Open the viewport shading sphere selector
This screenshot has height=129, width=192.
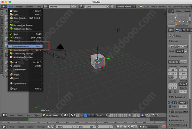click(x=66, y=115)
